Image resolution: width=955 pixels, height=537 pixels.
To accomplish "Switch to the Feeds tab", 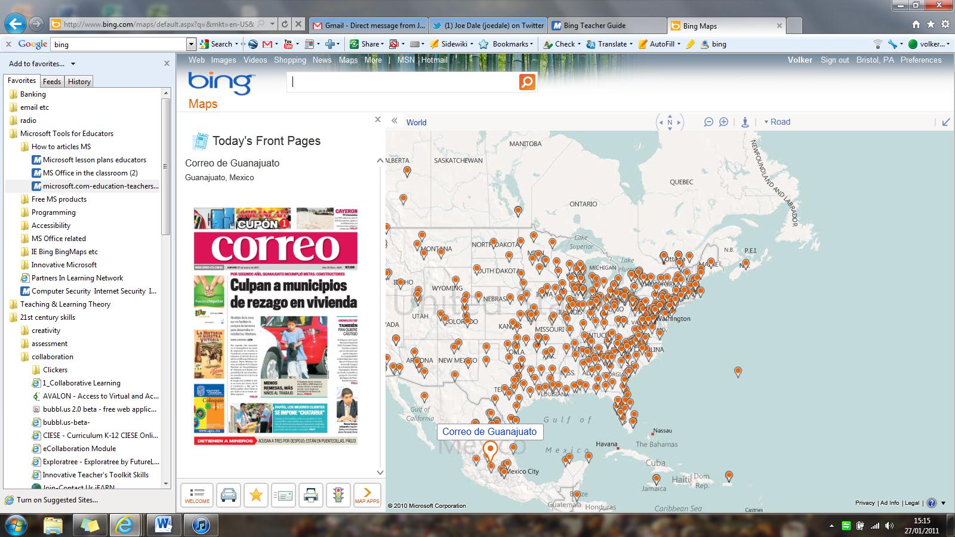I will point(51,81).
